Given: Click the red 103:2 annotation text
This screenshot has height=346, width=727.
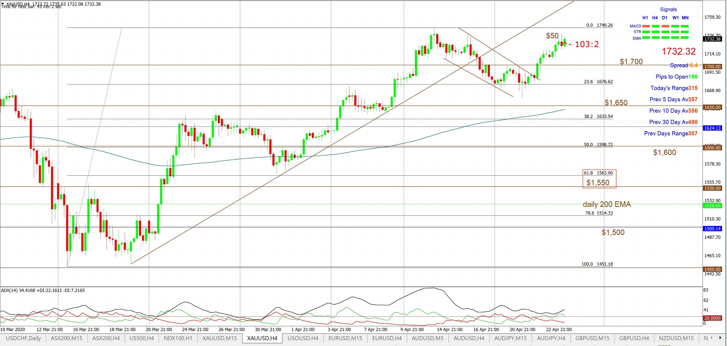Looking at the screenshot, I should [x=587, y=44].
